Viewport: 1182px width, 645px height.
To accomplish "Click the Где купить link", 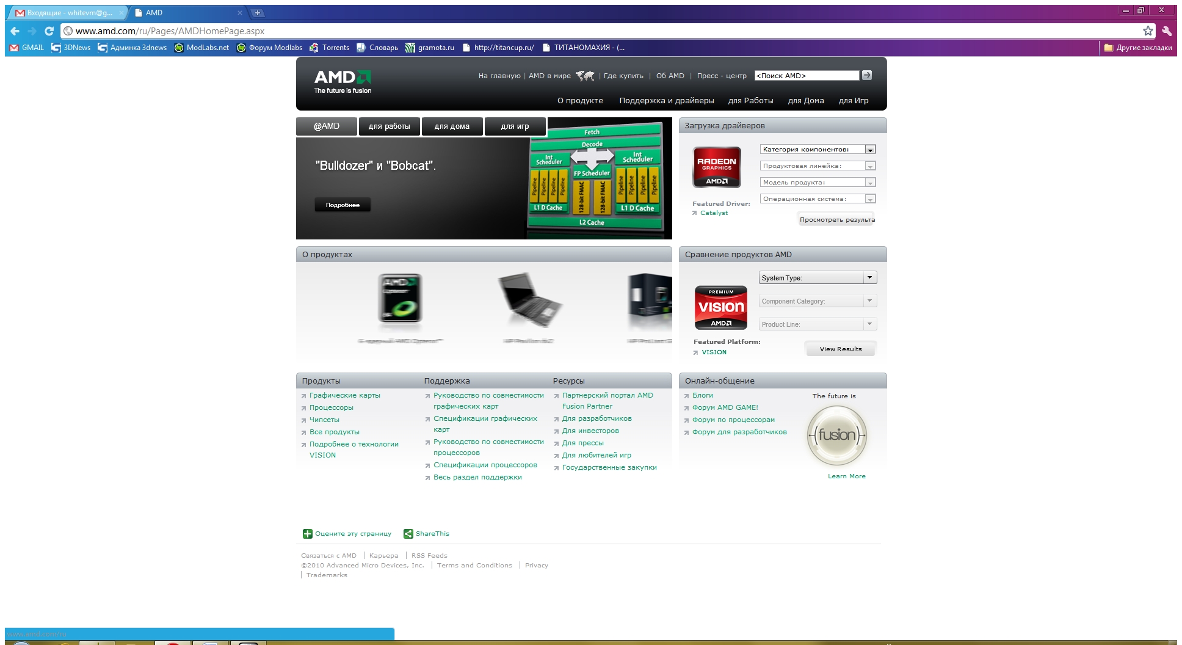I will tap(623, 76).
